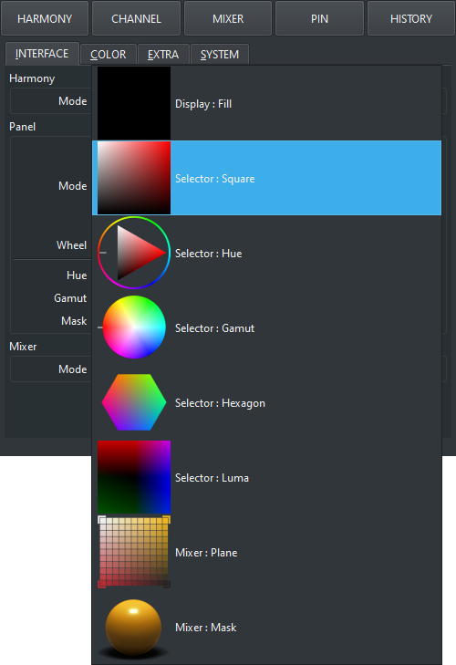This screenshot has height=665, width=456.
Task: Click the Mode label under Harmony
Action: coord(73,101)
